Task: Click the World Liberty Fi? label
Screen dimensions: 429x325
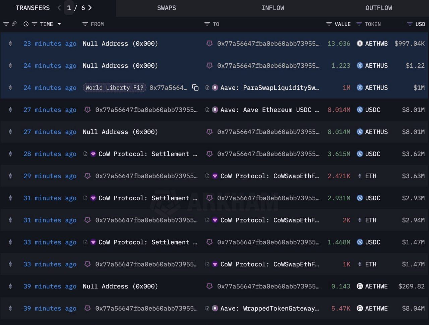Action: point(114,88)
